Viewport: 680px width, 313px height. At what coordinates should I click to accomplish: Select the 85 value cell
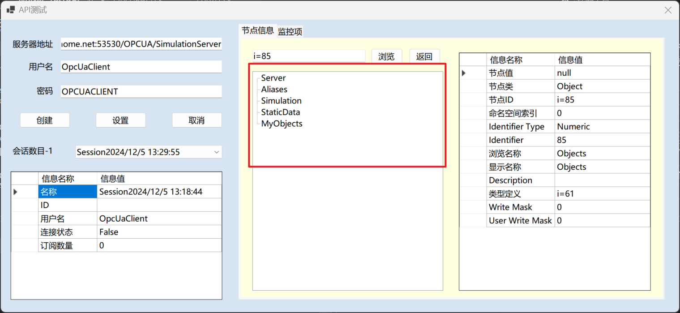click(603, 140)
